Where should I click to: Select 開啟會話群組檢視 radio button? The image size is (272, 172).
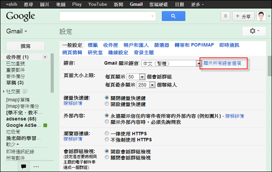(107, 151)
